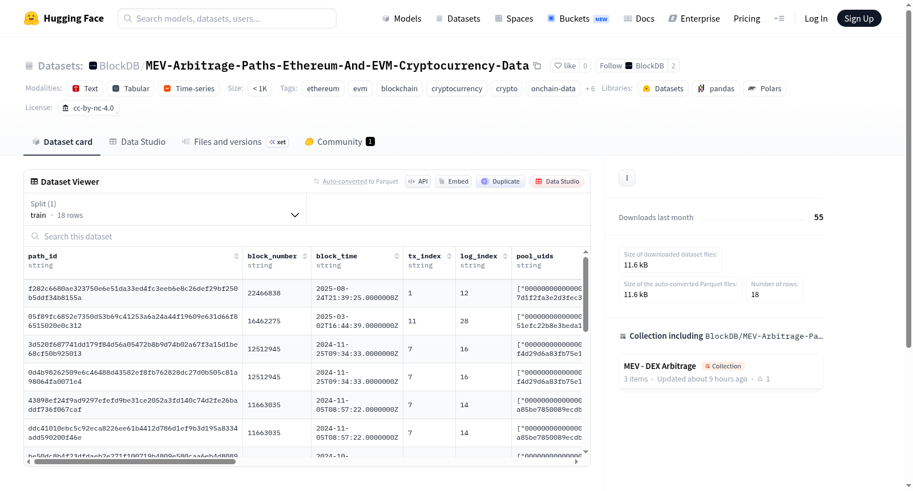Switch to the Dataset card tab
The width and height of the screenshot is (913, 491).
pos(62,141)
